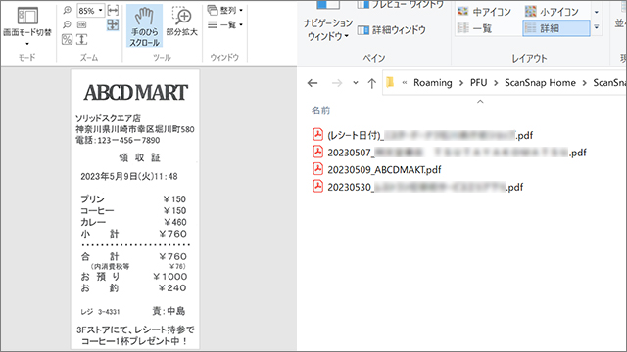Click PDF icon of 20230509_ABCDMAKT.pdf
Image resolution: width=627 pixels, height=352 pixels.
pos(317,169)
